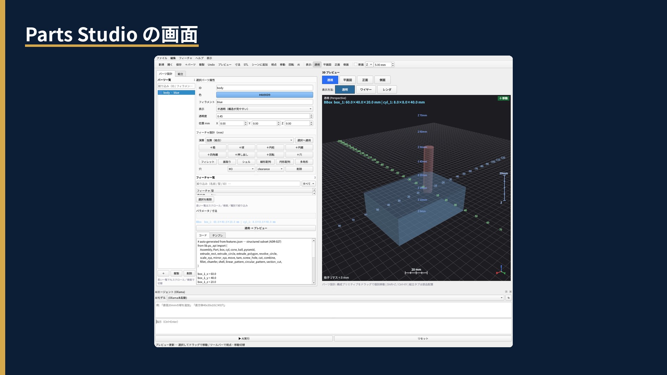667x375 pixels.
Task: Toggle 正面 view in top toolbar
Action: (x=337, y=65)
